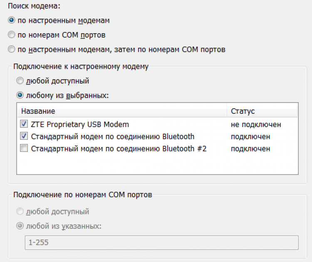
Task: Click 'не подключен' status of ZTE modem
Action: pyautogui.click(x=256, y=124)
